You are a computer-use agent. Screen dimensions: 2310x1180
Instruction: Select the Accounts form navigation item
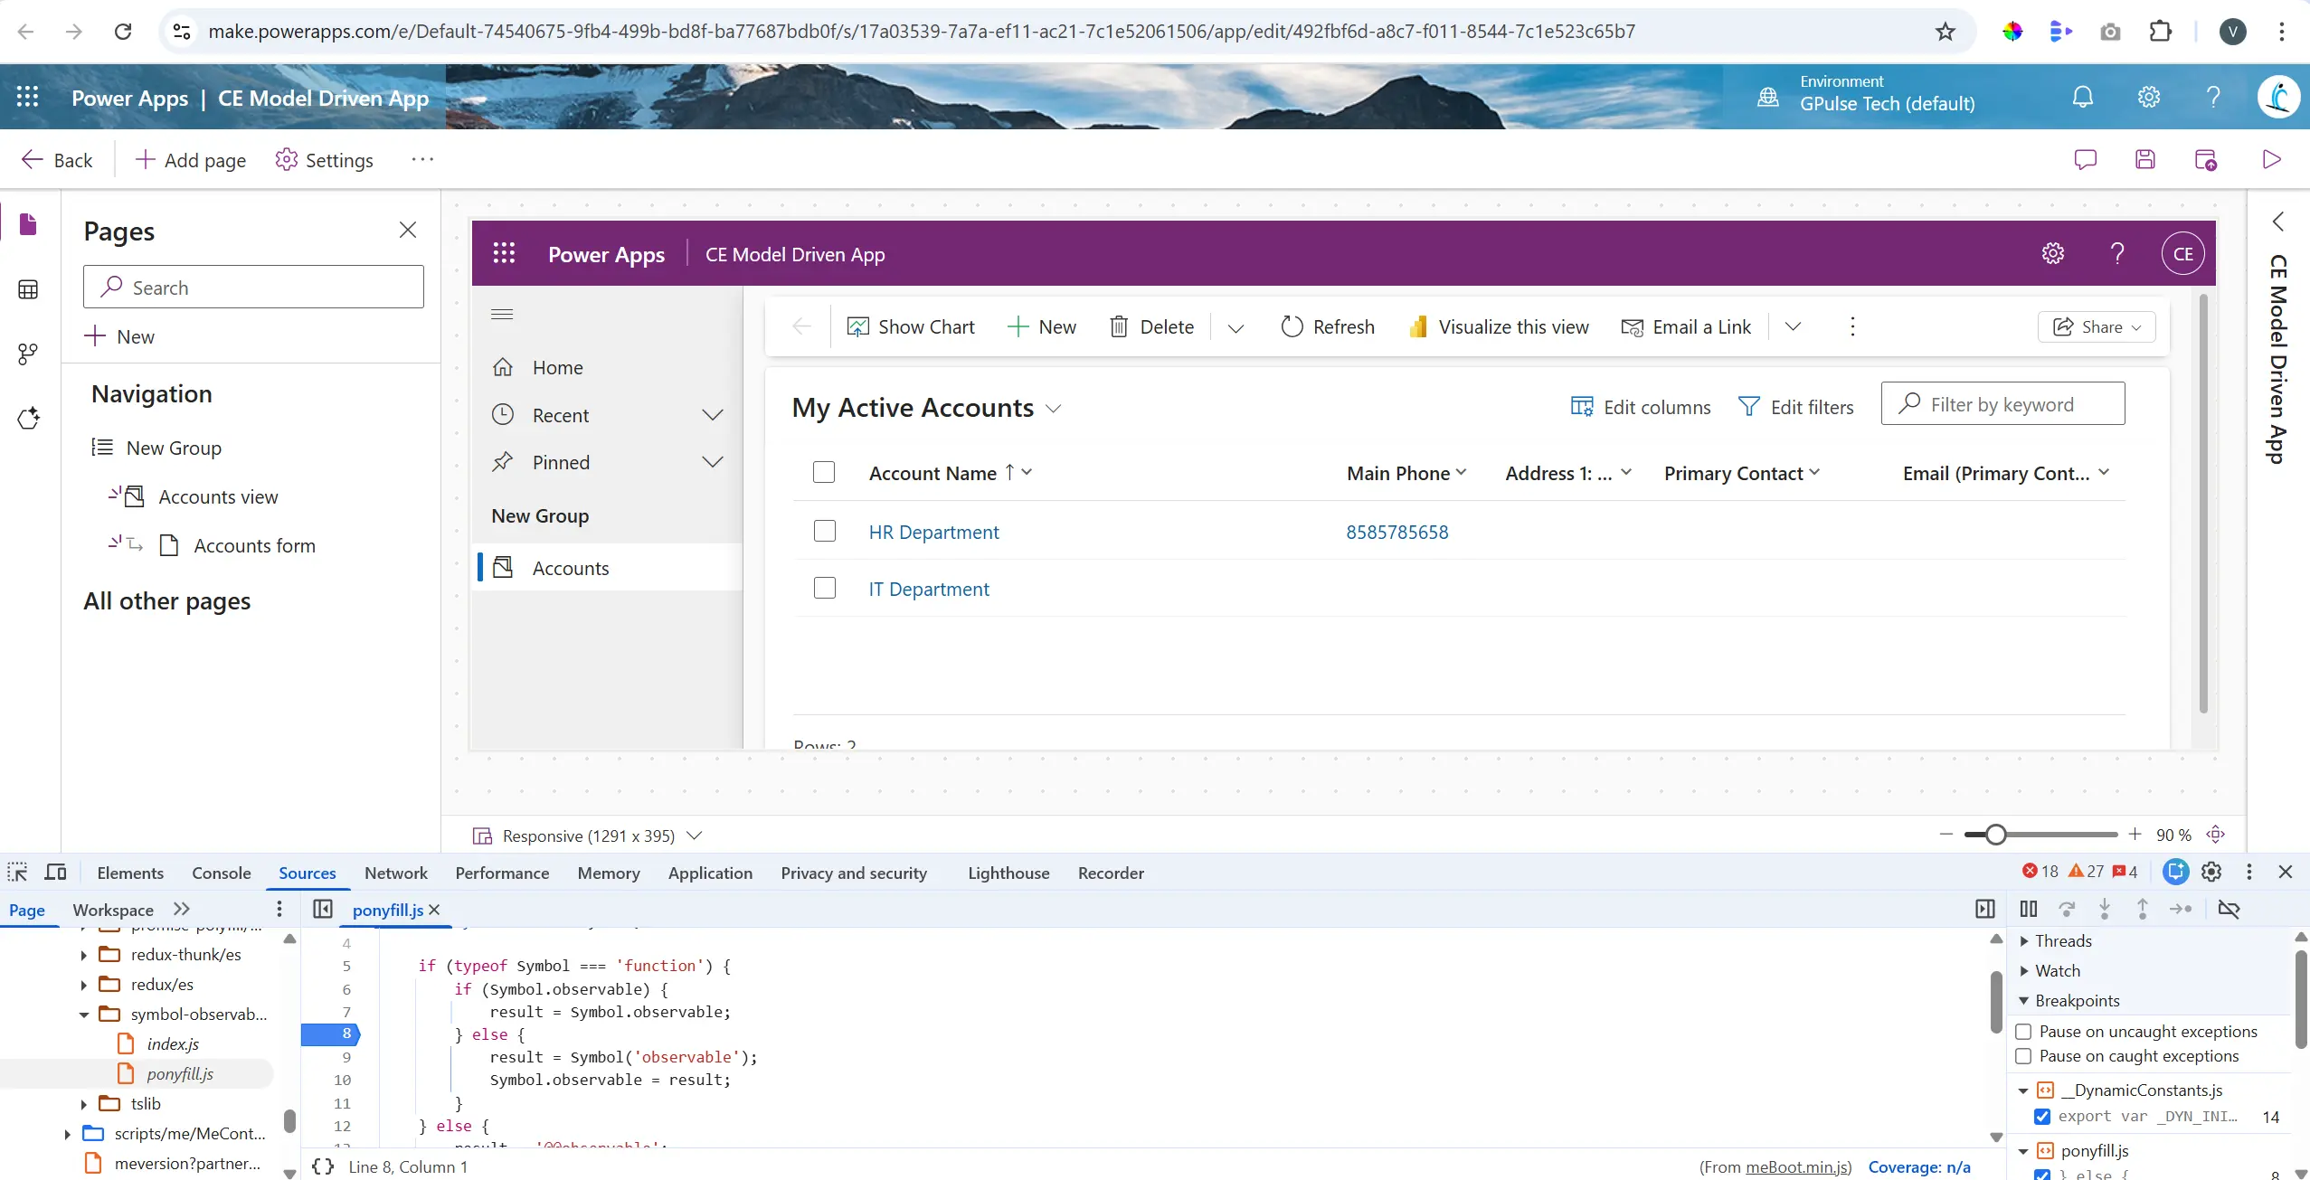point(254,545)
